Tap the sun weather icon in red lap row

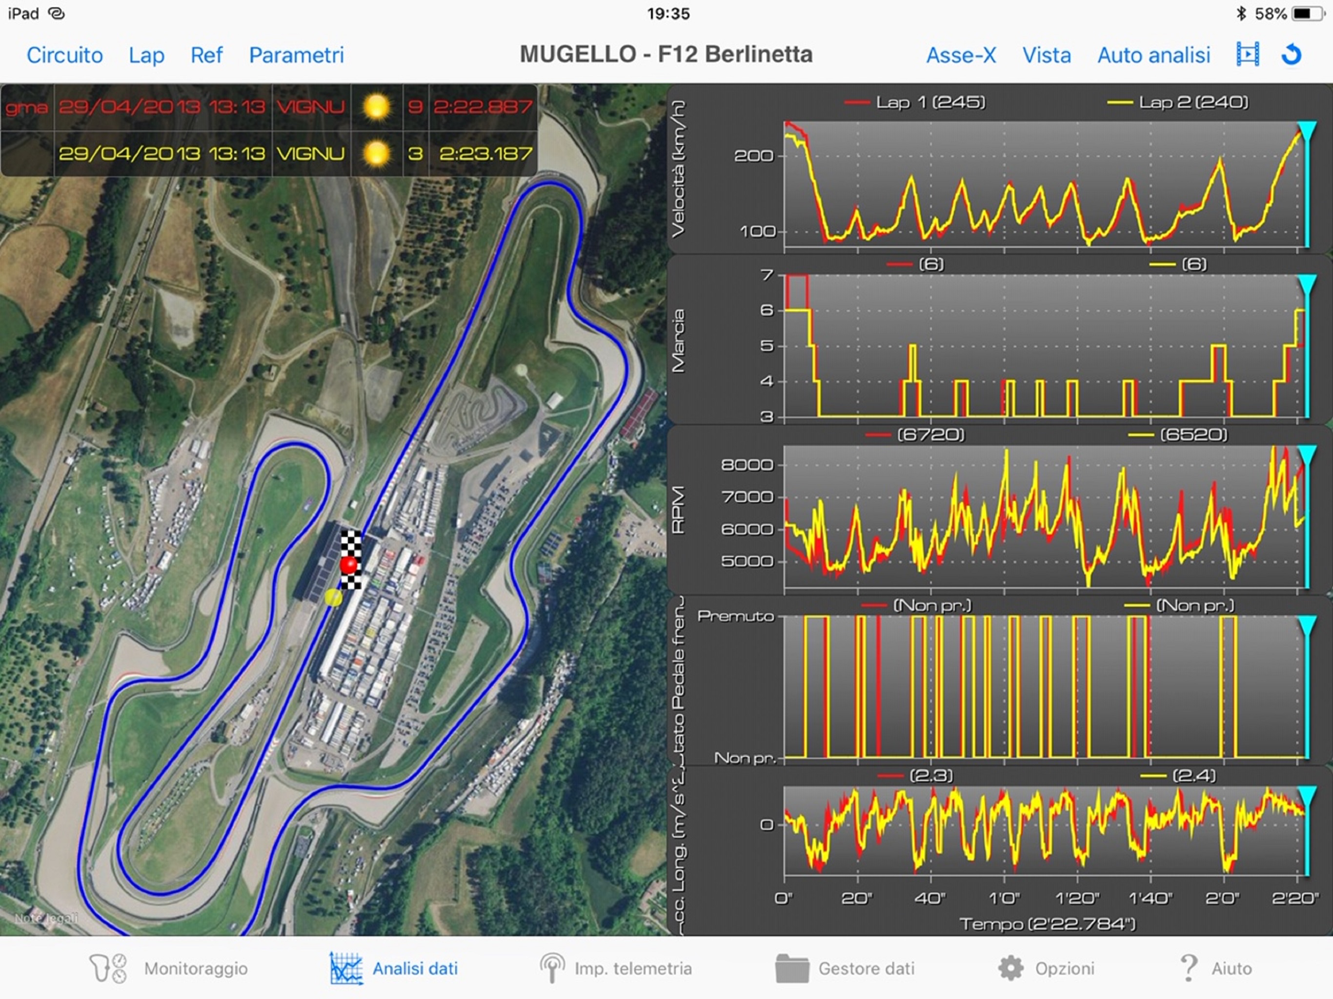coord(376,107)
